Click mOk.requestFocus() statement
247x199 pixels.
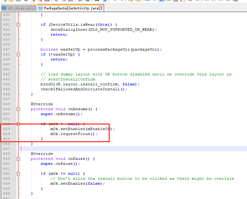(74, 134)
